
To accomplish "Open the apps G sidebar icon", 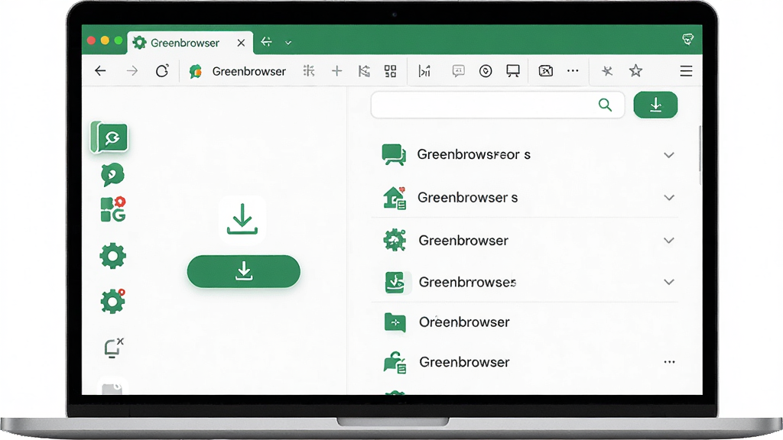I will point(113,209).
